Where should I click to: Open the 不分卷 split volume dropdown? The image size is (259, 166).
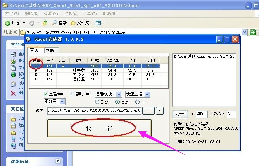(x=62, y=101)
